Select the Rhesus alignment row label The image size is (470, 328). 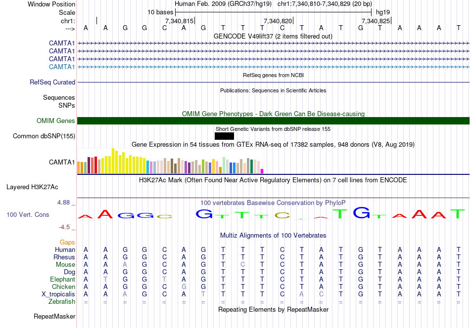click(64, 257)
